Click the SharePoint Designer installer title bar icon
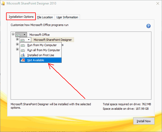162x132 pixels. (x=3, y=3)
